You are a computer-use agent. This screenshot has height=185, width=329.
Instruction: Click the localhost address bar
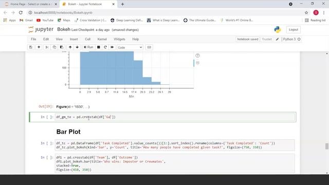tap(166, 12)
